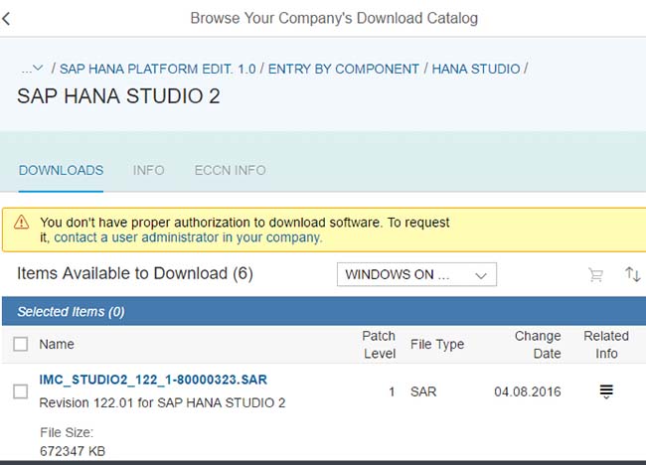Switch to the DOWNLOADS tab

coord(61,170)
